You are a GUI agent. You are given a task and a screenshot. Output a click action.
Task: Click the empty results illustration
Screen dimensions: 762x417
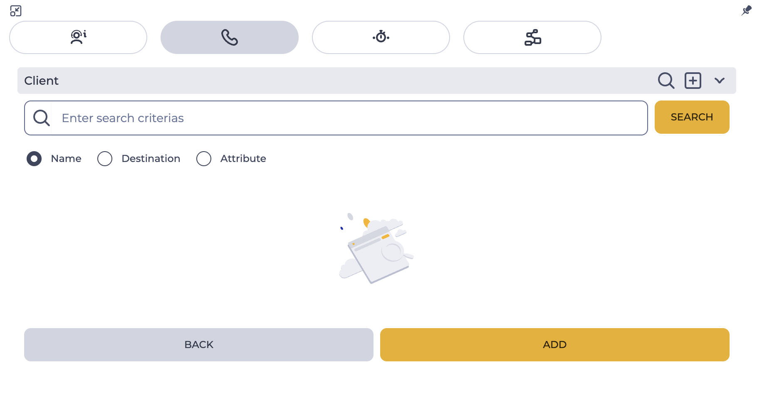[376, 248]
